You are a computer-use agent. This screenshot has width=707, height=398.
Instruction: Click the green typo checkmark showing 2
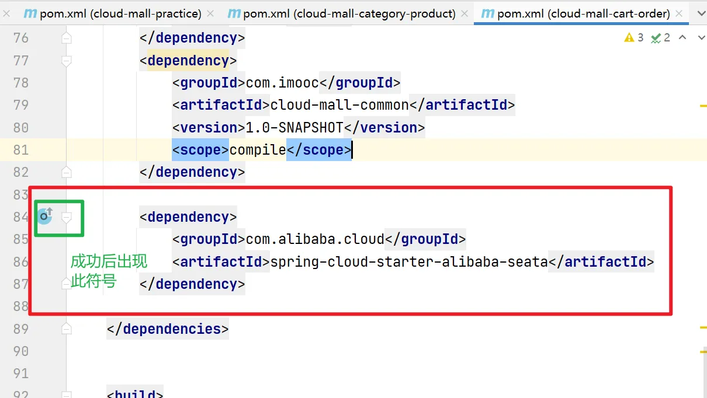[x=660, y=38]
